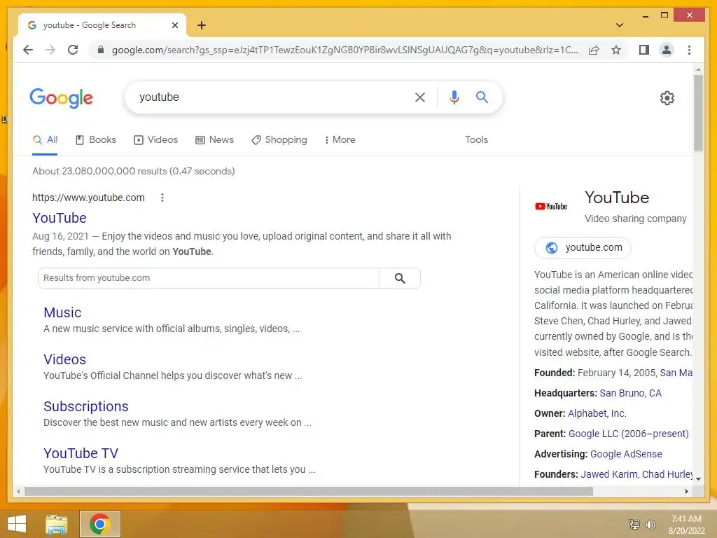
Task: Open the Google logo homepage link
Action: (x=62, y=98)
